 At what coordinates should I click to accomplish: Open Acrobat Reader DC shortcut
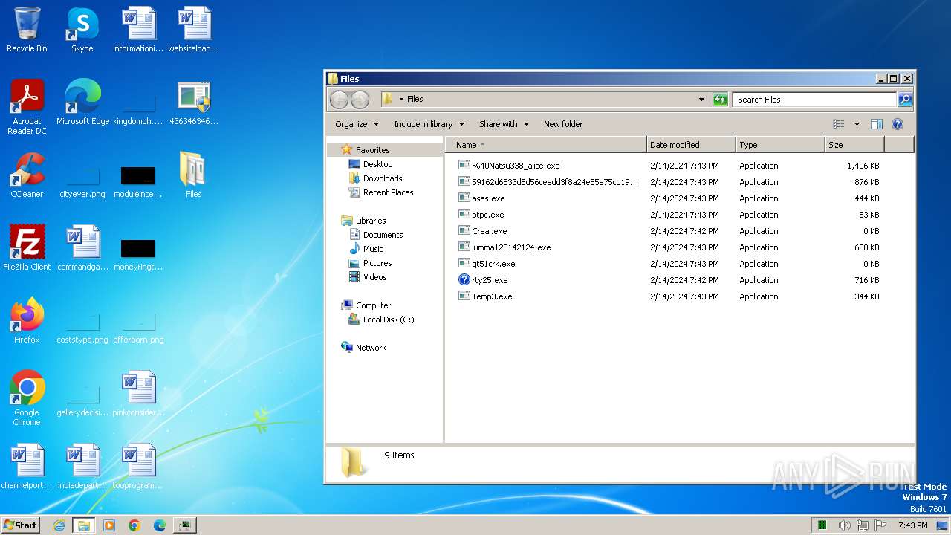pos(27,107)
